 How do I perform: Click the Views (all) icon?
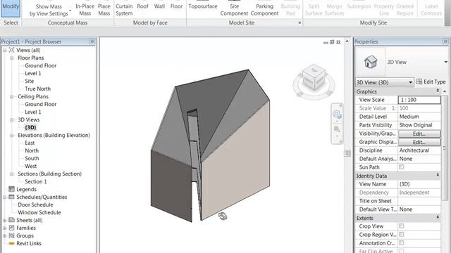coord(11,50)
